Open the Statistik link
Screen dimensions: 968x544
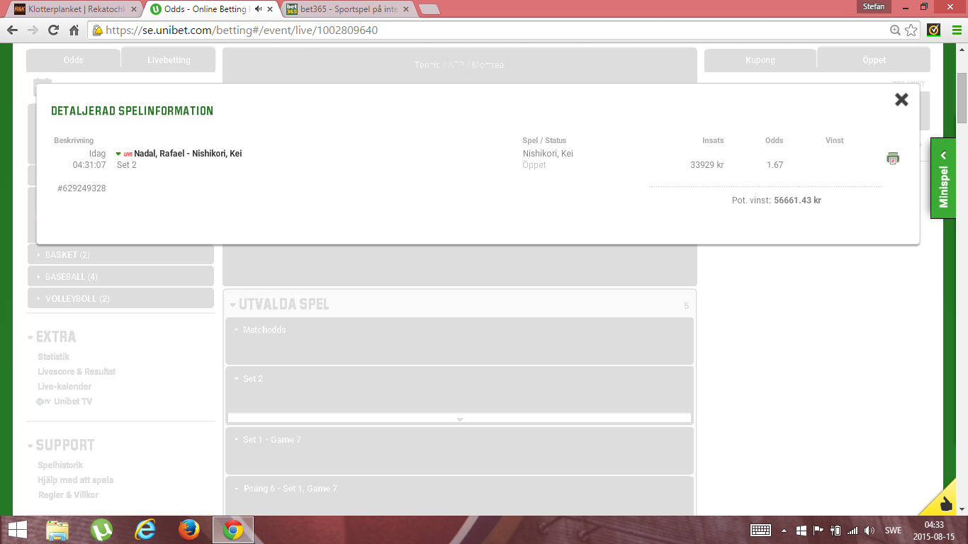[x=53, y=357]
